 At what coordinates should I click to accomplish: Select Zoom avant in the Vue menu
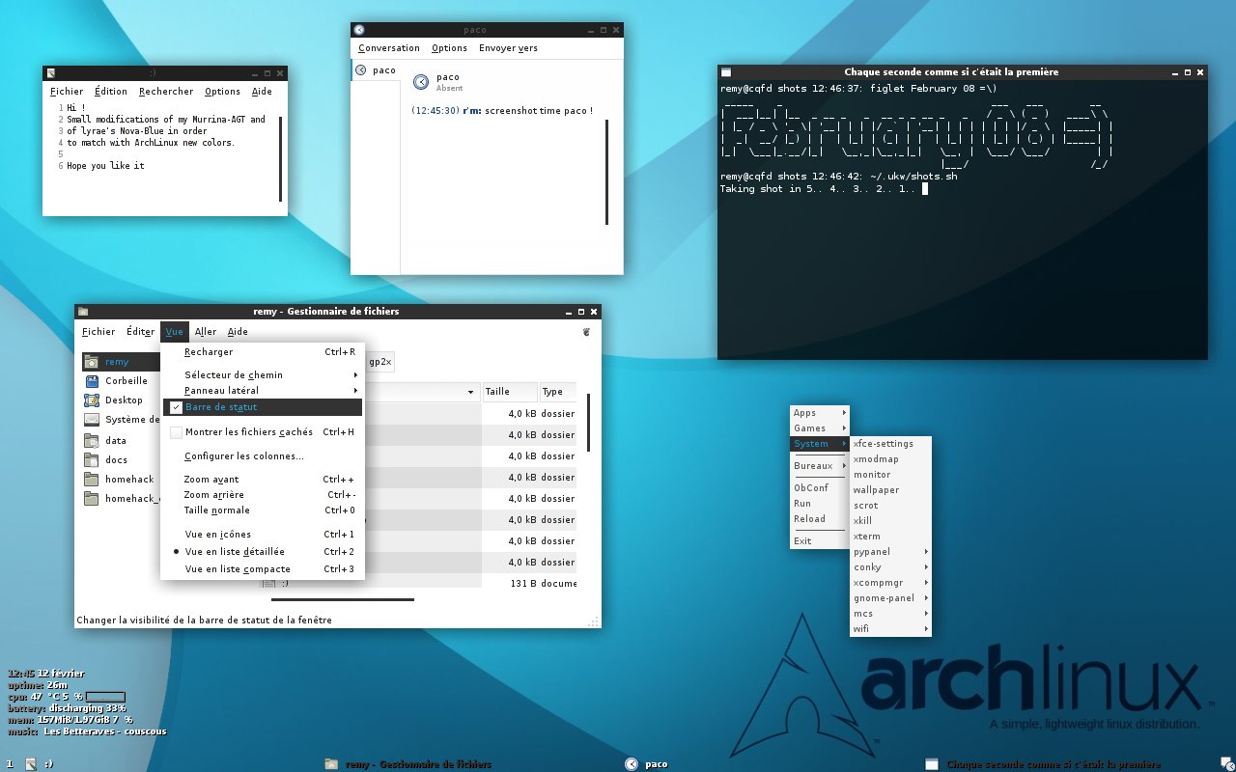262,480
